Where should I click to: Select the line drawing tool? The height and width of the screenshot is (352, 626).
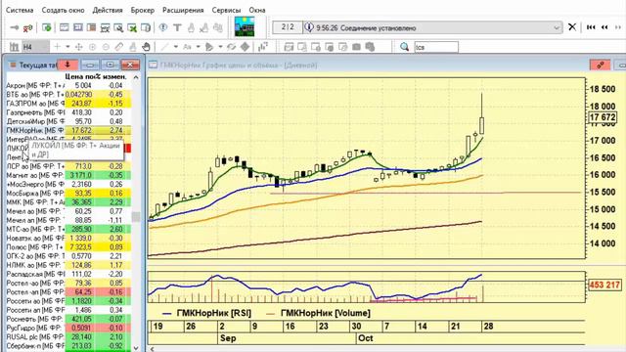[165, 47]
